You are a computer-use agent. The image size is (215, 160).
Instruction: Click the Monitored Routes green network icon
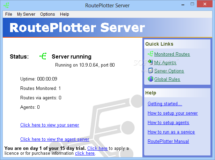tap(150, 54)
